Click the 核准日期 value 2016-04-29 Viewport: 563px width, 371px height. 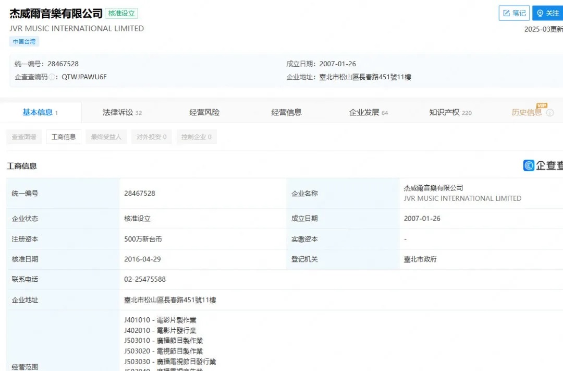pos(142,259)
